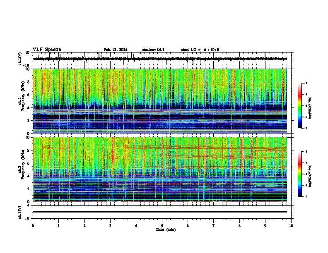The width and height of the screenshot is (328, 253).
Task: Click the ch.3(V) black trace line
Action: 160,212
